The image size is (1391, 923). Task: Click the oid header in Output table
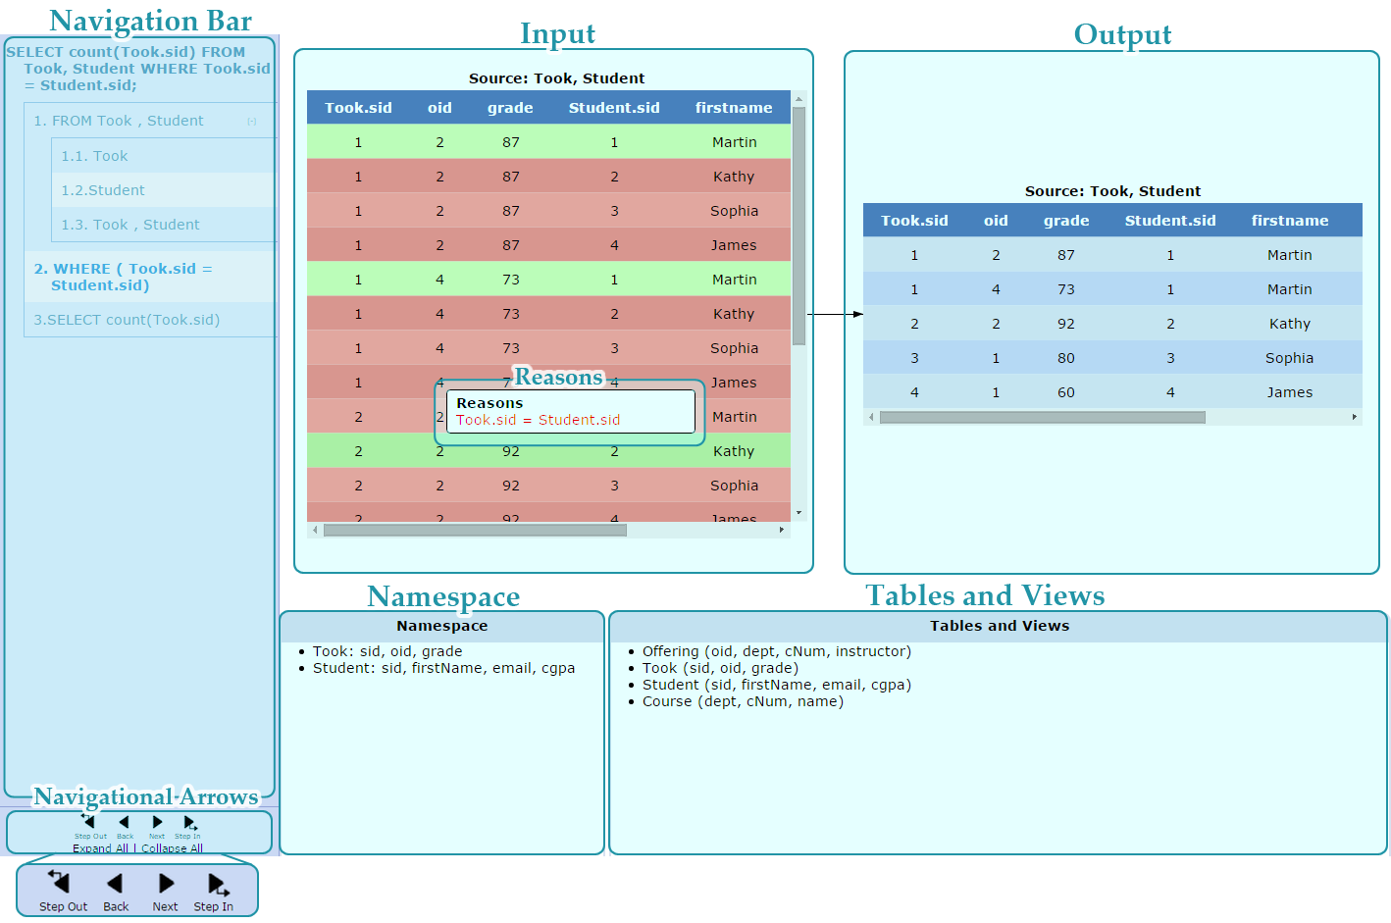[x=996, y=221]
